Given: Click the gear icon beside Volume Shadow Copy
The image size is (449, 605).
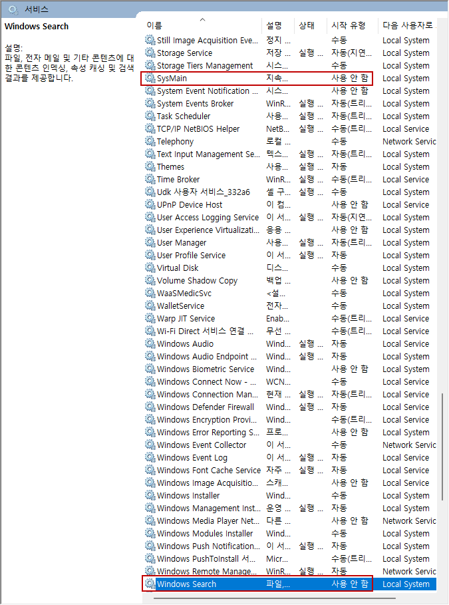Looking at the screenshot, I should coord(150,280).
